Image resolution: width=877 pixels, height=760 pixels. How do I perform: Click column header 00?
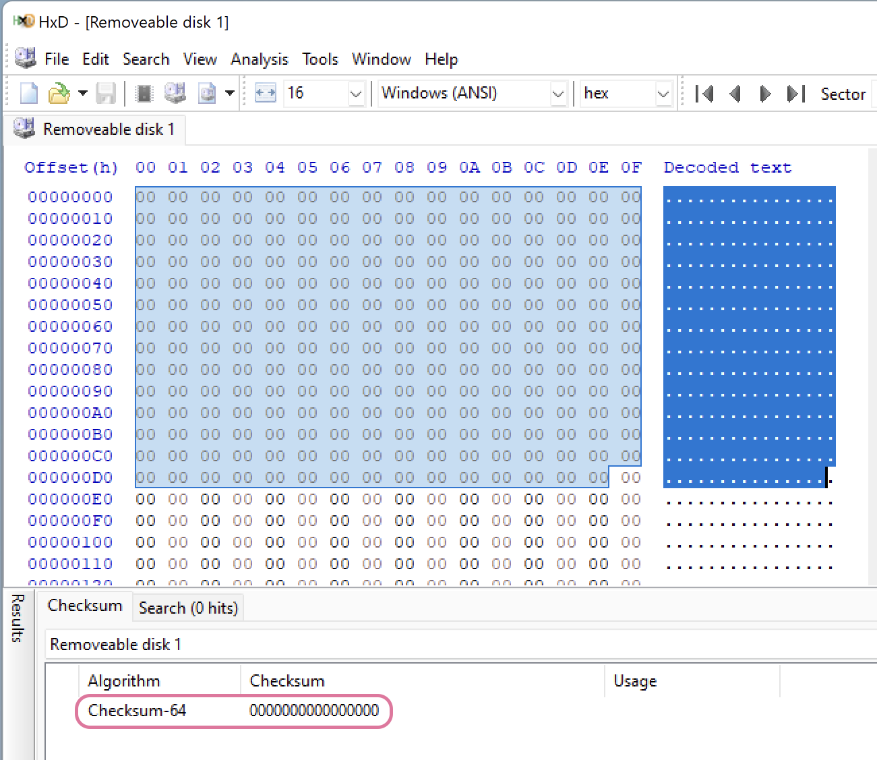(146, 167)
